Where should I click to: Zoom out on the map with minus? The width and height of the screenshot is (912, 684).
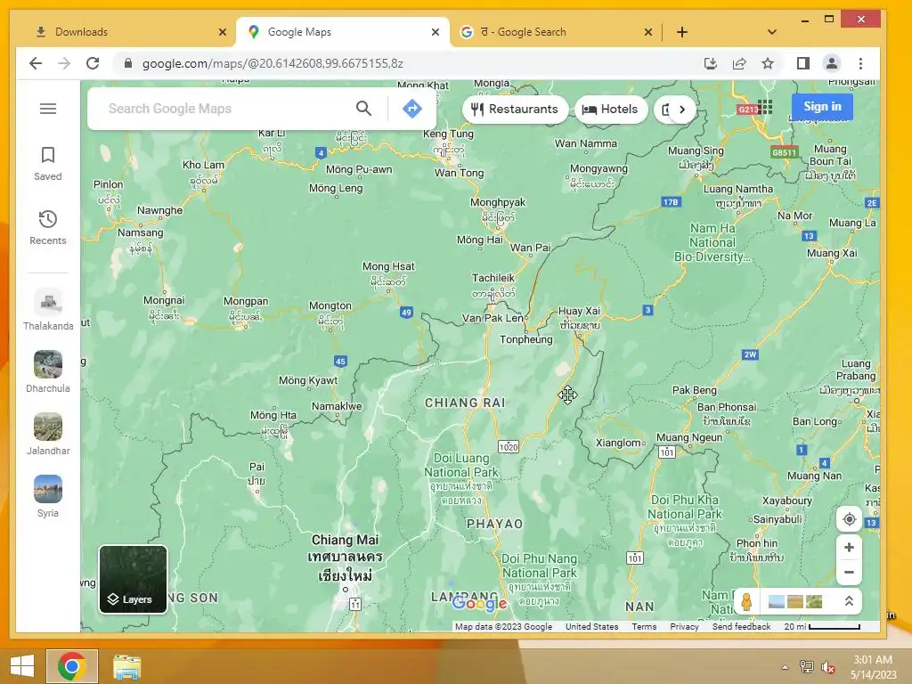pos(849,573)
